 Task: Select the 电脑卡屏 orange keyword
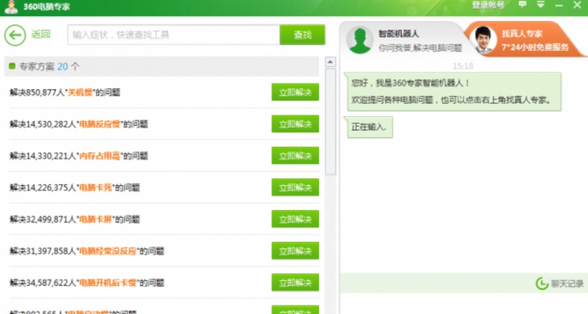[95, 219]
